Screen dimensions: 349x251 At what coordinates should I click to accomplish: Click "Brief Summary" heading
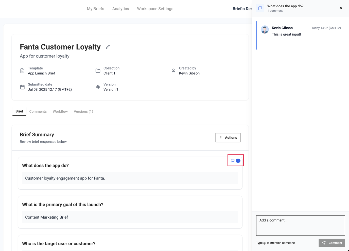[x=37, y=135]
